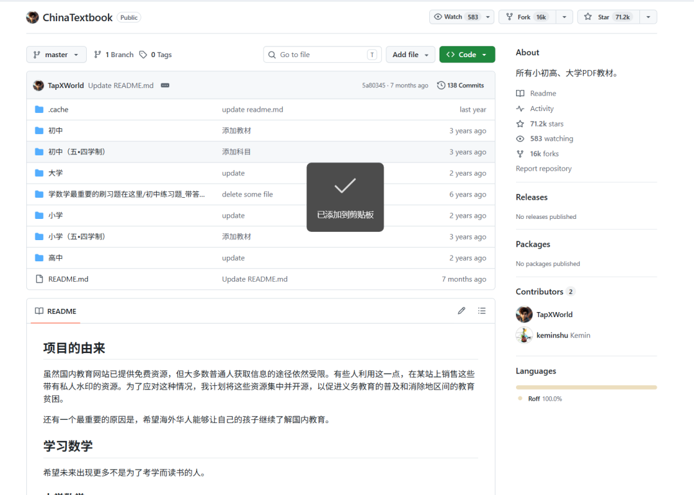The height and width of the screenshot is (495, 694).
Task: Open the 初中（五•四学制） folder
Action: (76, 152)
